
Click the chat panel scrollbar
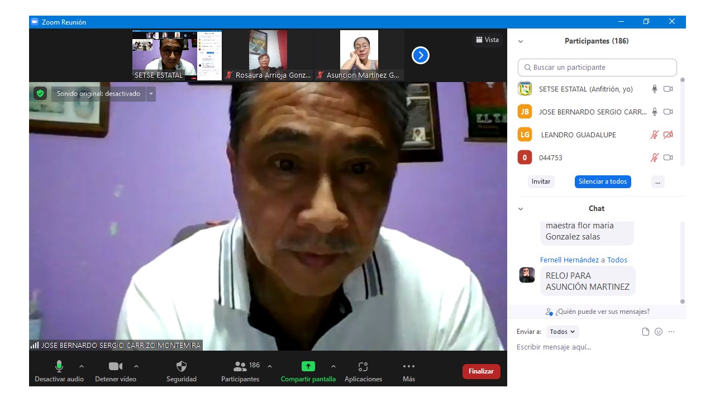point(682,262)
